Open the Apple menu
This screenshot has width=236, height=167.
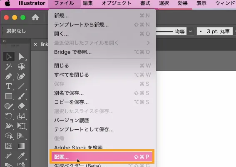pyautogui.click(x=7, y=3)
